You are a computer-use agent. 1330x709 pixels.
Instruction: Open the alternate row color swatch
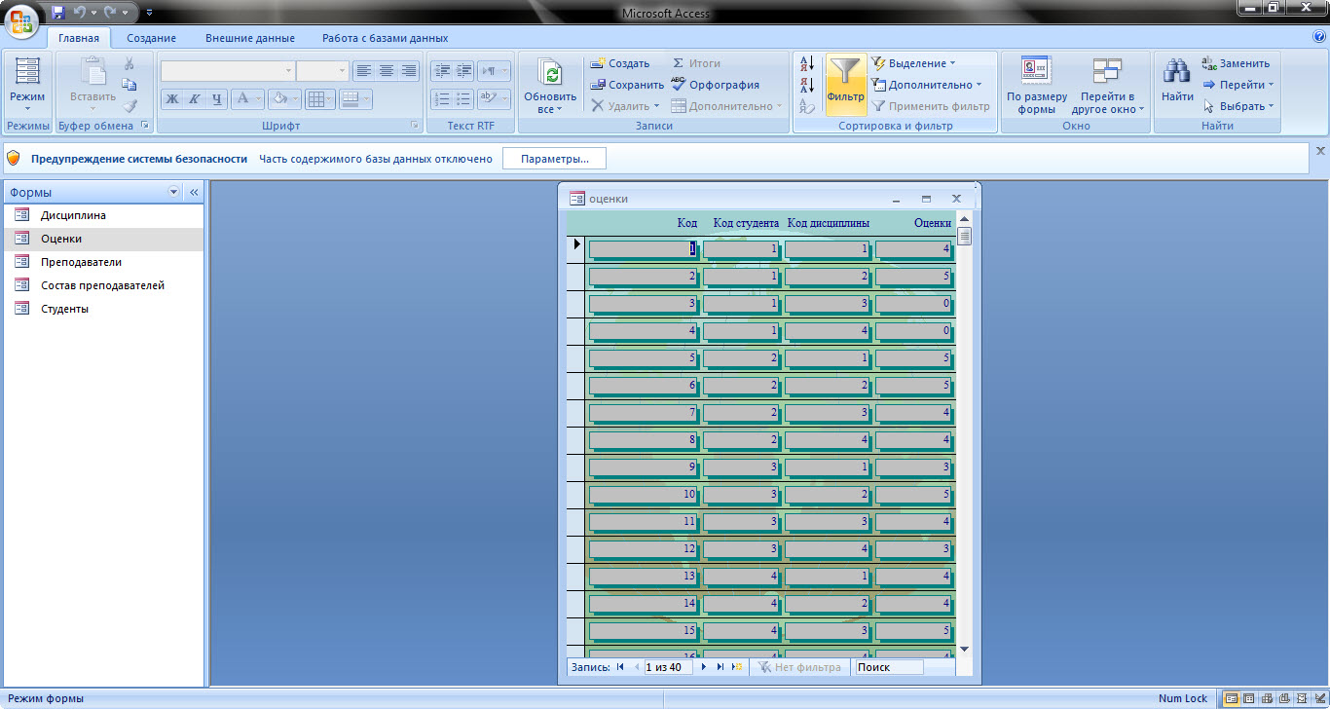(354, 98)
